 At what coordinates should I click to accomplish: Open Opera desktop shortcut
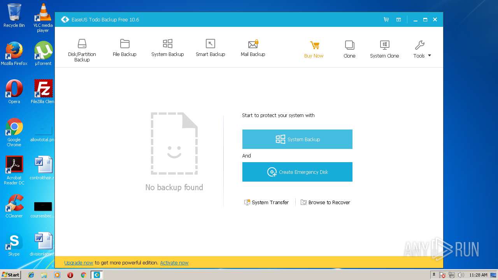coord(14,92)
